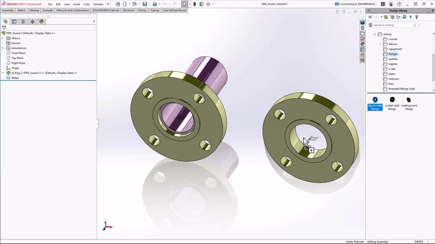This screenshot has width=435, height=244.
Task: Expand the Annotations node
Action: (x=3, y=48)
